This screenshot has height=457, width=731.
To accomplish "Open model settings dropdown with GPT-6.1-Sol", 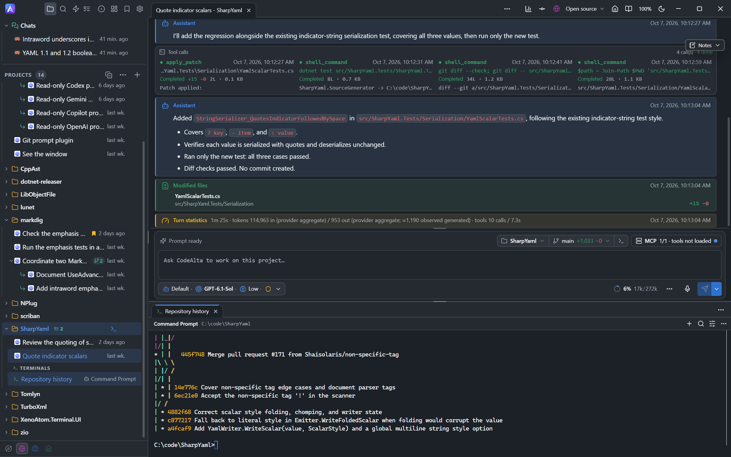I will (x=221, y=289).
